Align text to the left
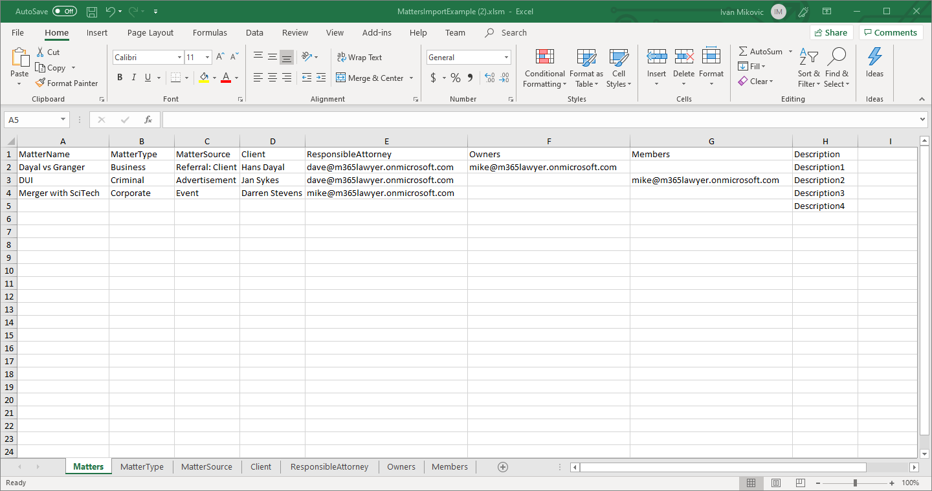The image size is (932, 491). 258,78
